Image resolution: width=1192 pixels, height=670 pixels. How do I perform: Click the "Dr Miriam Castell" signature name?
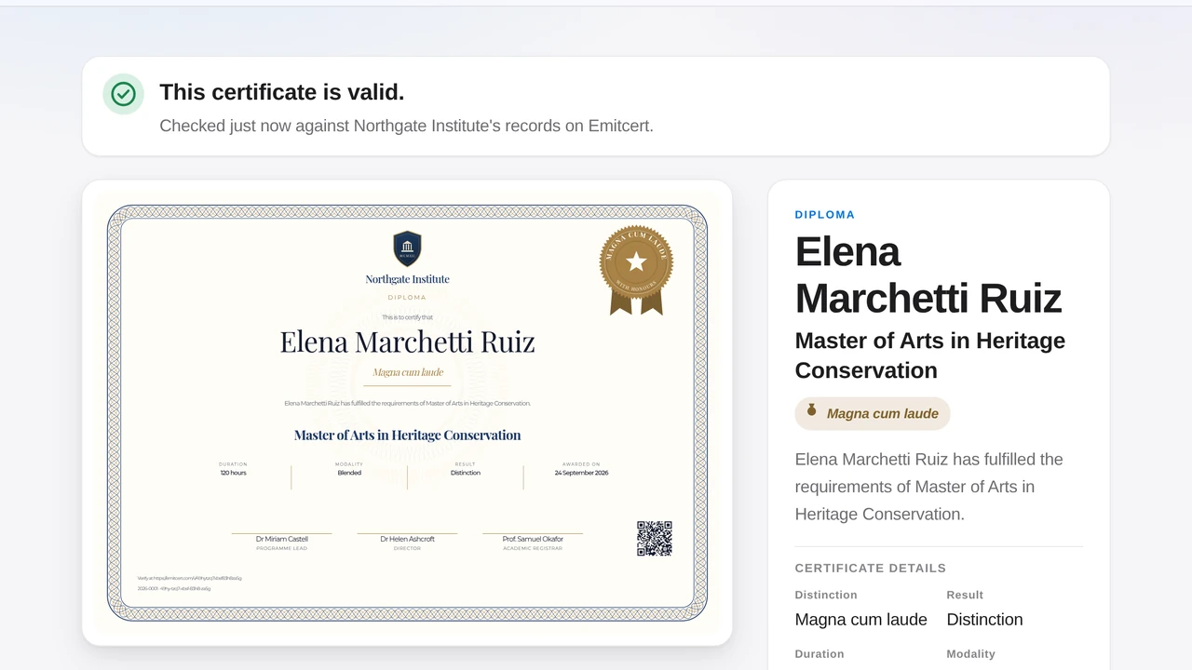[281, 539]
